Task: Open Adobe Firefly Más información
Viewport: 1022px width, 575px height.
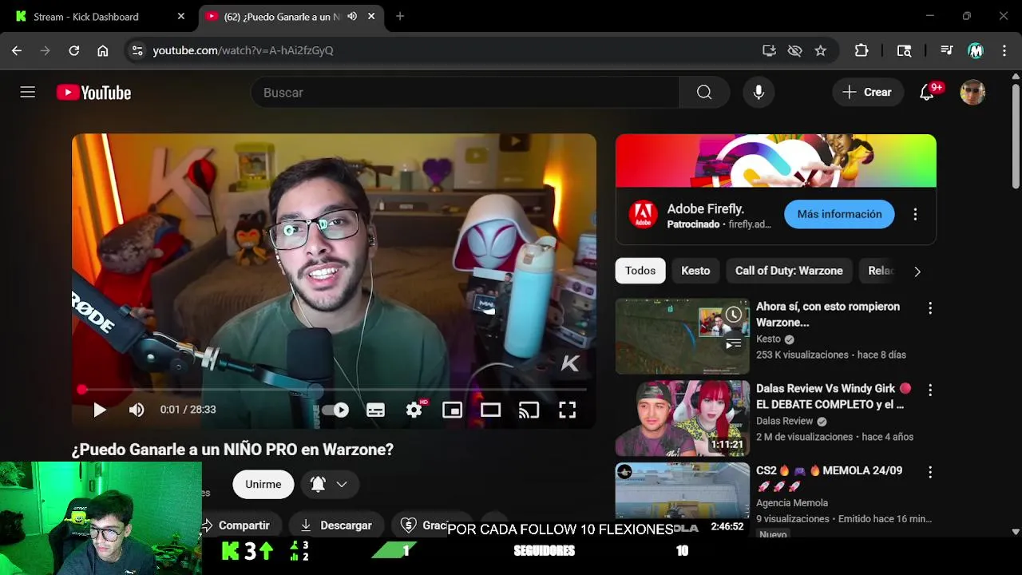Action: (839, 214)
